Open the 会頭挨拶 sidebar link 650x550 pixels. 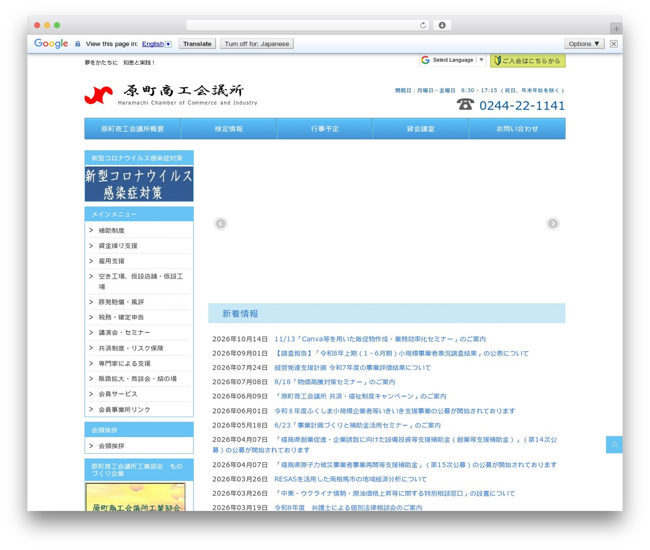(111, 445)
